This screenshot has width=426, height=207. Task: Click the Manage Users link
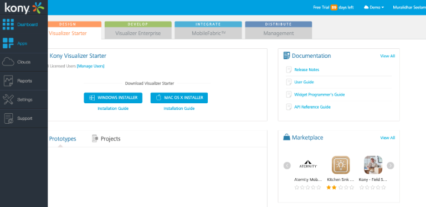[x=90, y=66]
